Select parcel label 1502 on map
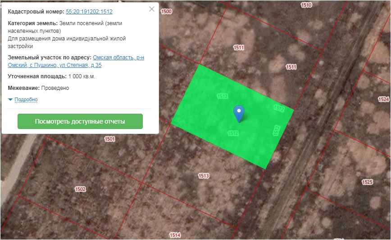 [x=80, y=189]
